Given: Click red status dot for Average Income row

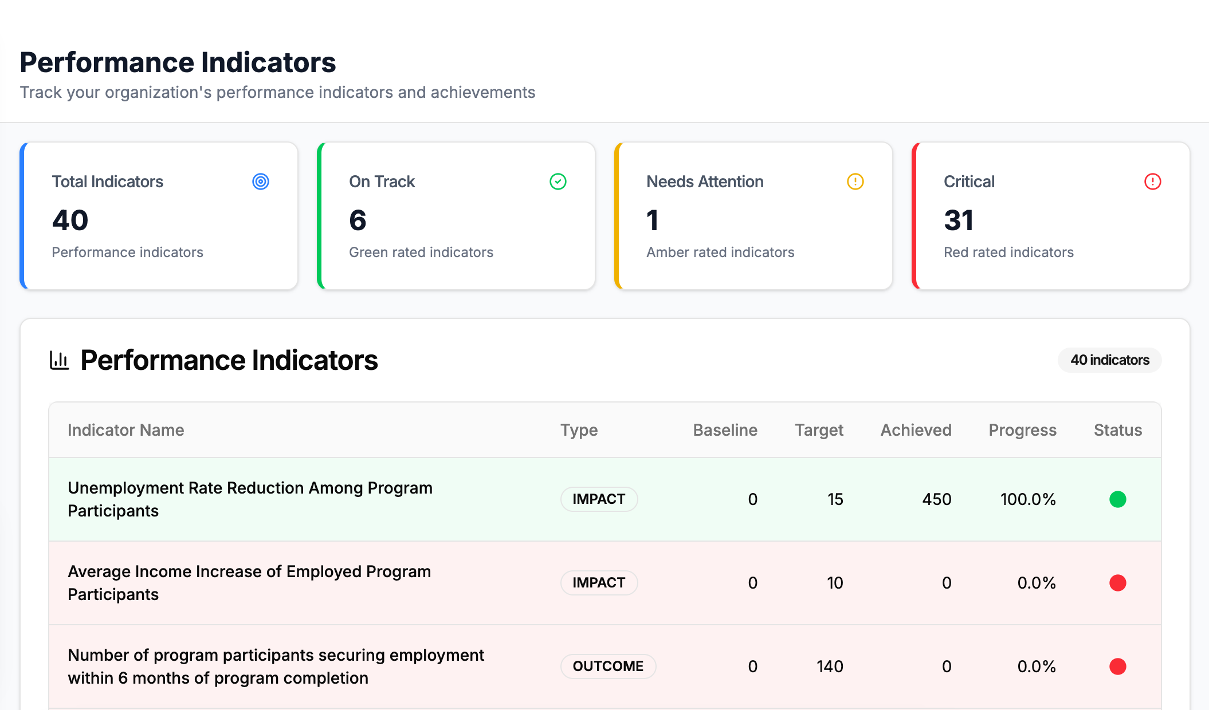Looking at the screenshot, I should pyautogui.click(x=1117, y=583).
